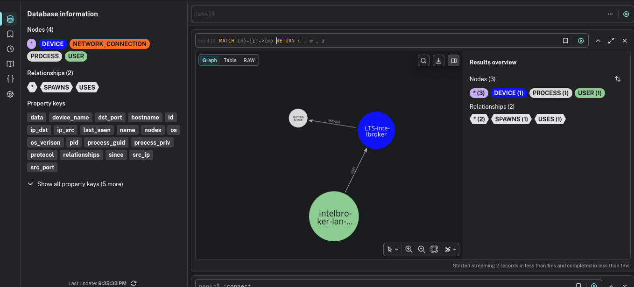Fit the graph to screen
Screen dimensions: 634x287
tap(434, 249)
